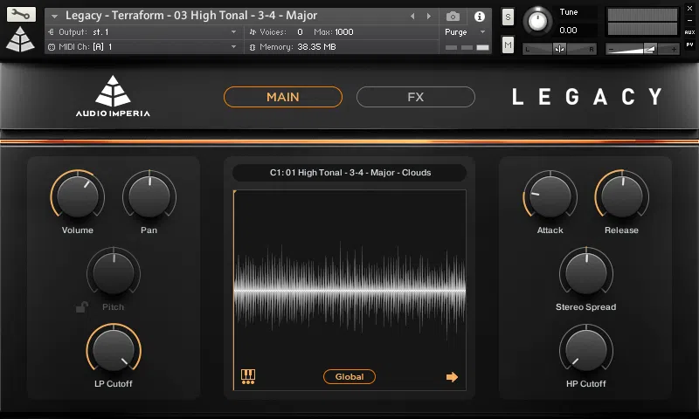Show the instrument info button

[480, 17]
